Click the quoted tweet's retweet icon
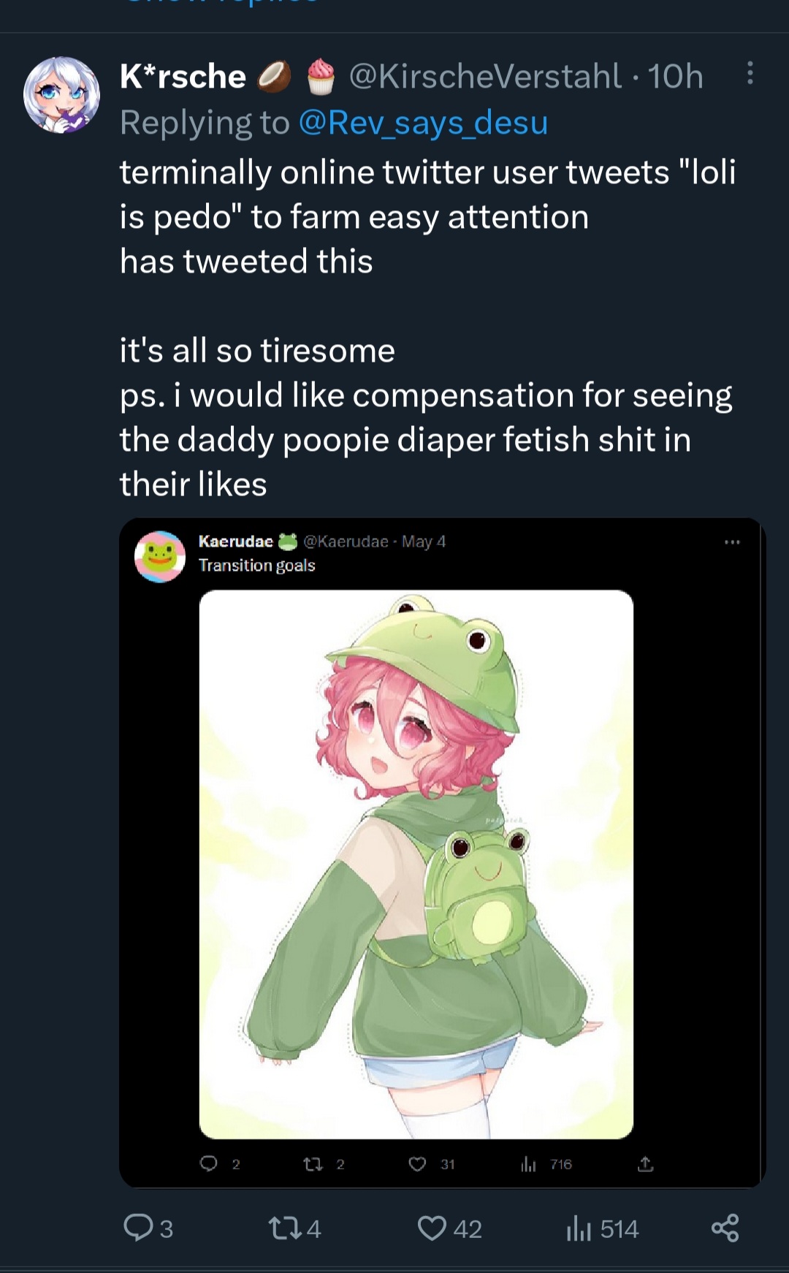 pyautogui.click(x=324, y=1163)
